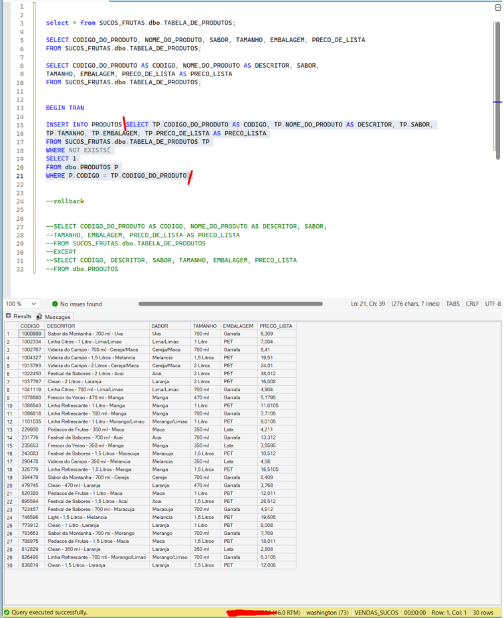504x618 pixels.
Task: Click the EMBALAGEM column header
Action: click(239, 326)
